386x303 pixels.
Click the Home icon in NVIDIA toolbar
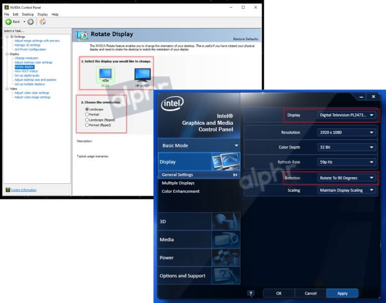coord(43,22)
